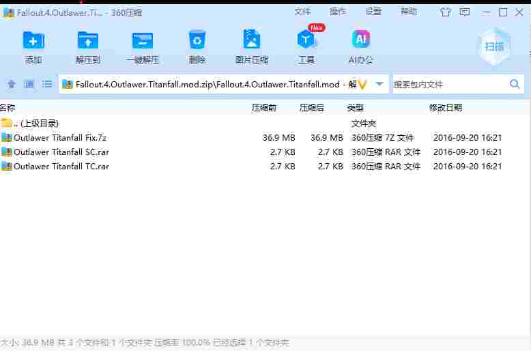This screenshot has width=531, height=351.
Task: Open the 操作 (Operations) menu
Action: (x=338, y=12)
